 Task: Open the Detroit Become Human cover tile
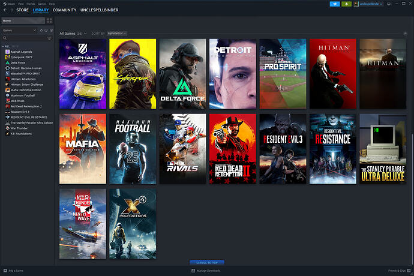click(233, 74)
